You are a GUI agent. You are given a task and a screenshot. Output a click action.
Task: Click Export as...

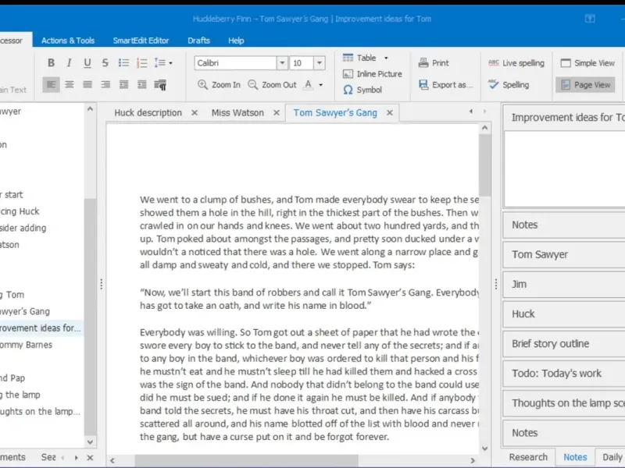pyautogui.click(x=445, y=85)
